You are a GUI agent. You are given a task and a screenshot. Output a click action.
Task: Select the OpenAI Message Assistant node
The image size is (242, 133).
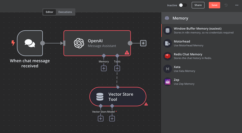click(x=97, y=43)
